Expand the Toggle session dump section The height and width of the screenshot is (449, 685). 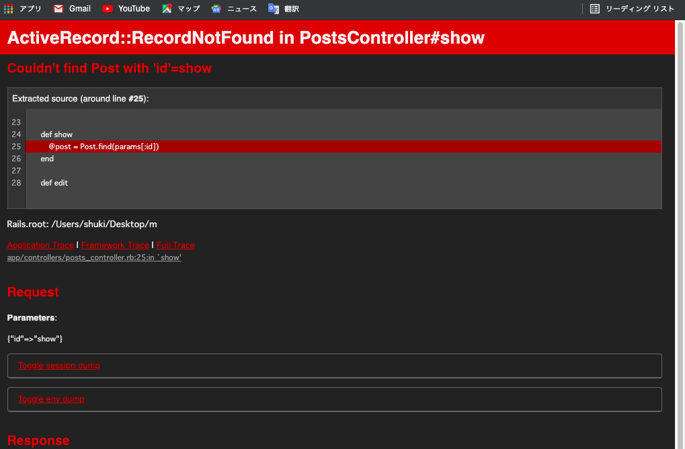click(x=59, y=366)
